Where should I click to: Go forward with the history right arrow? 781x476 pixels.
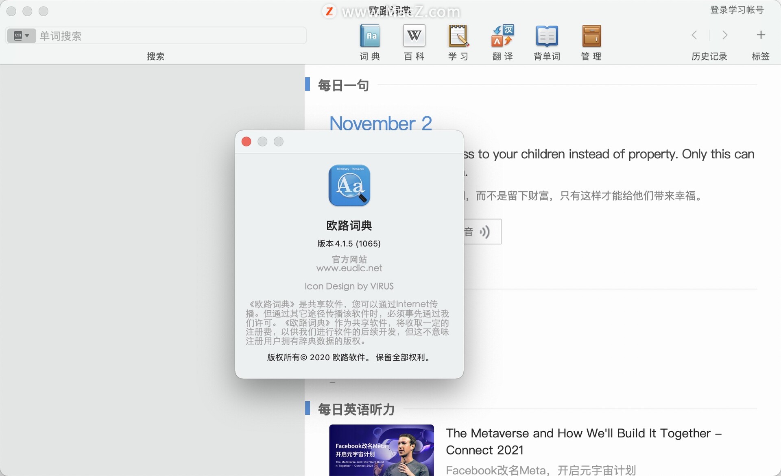tap(725, 35)
